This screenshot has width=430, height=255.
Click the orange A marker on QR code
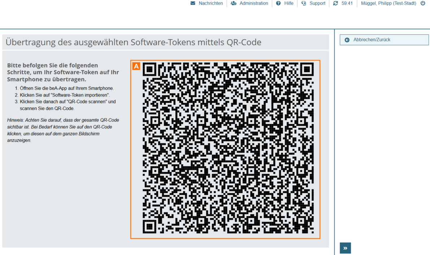click(x=136, y=66)
